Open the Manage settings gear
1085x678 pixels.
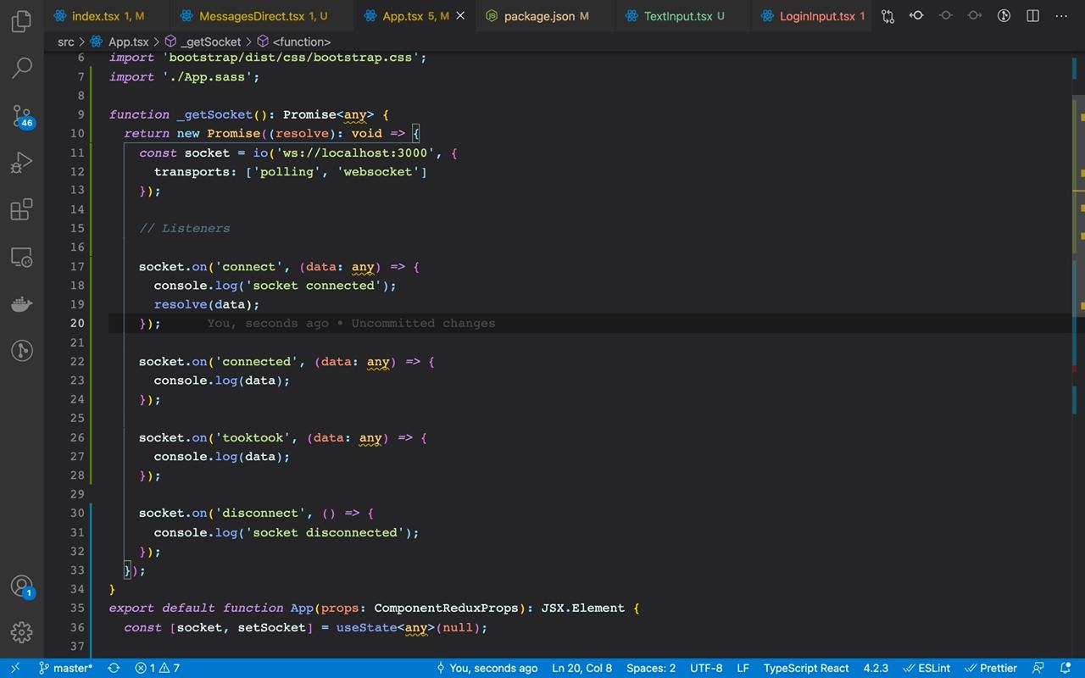point(22,632)
